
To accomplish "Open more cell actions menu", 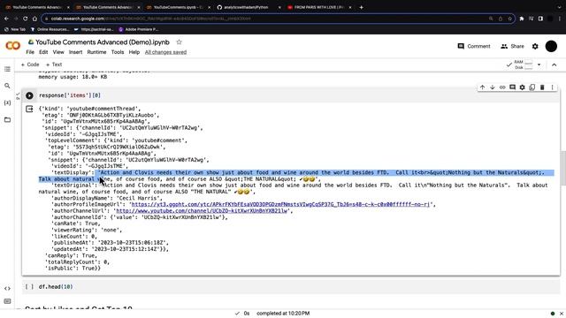I will pyautogui.click(x=552, y=87).
